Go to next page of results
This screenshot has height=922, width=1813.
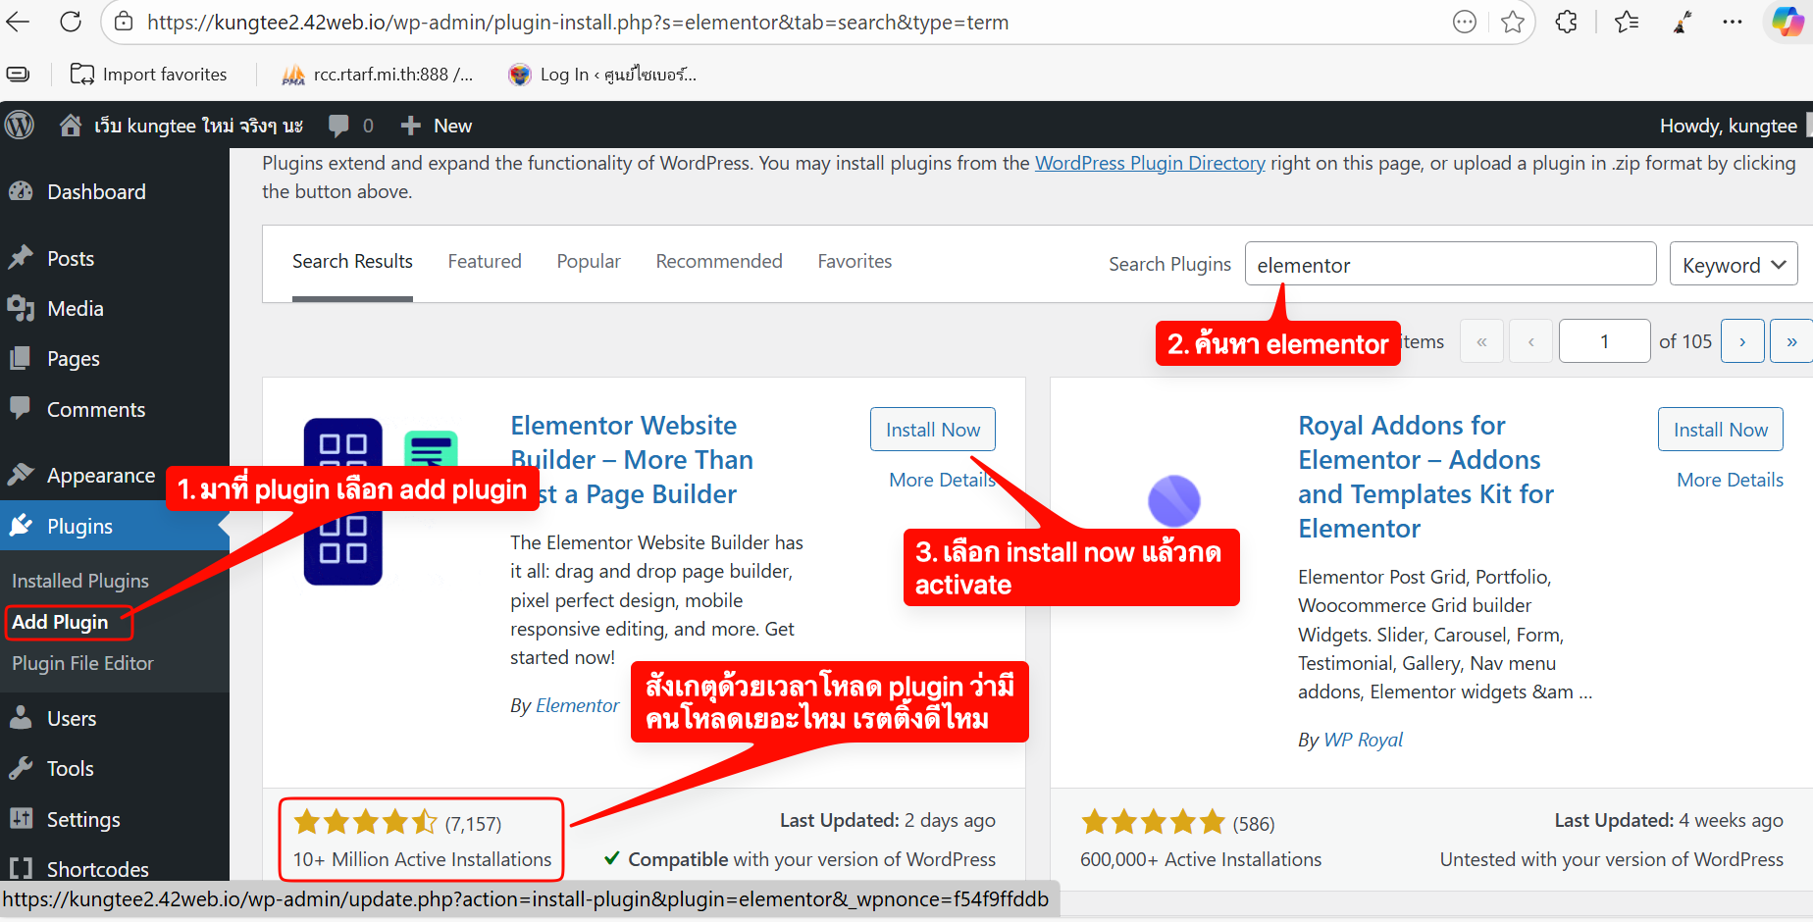(x=1742, y=341)
